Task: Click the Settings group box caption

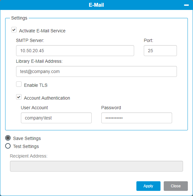Action: pos(19,18)
